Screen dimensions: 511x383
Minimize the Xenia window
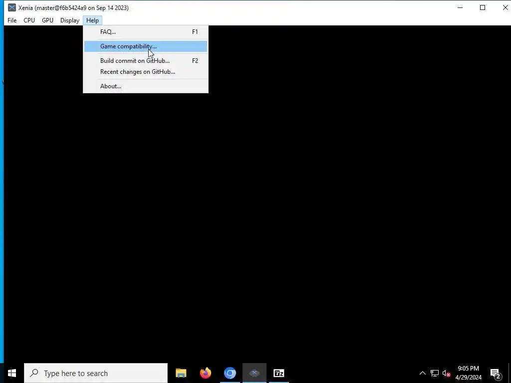tap(460, 7)
